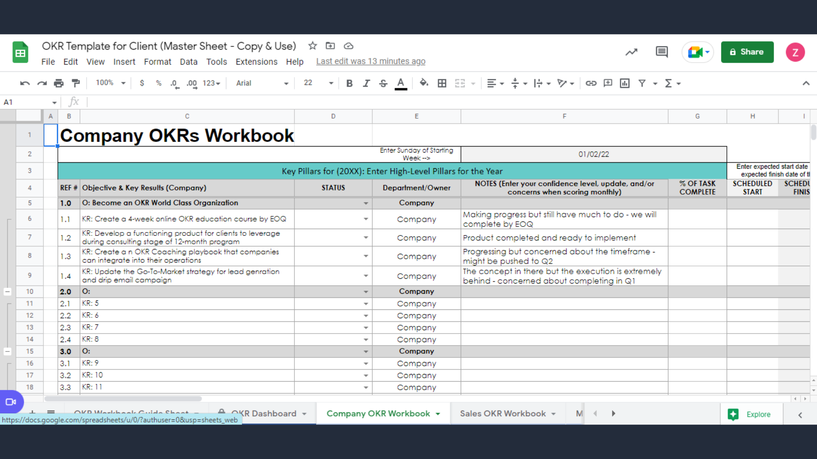Open the Company OKR Workbook tab menu arrow
The width and height of the screenshot is (817, 459).
pos(438,414)
